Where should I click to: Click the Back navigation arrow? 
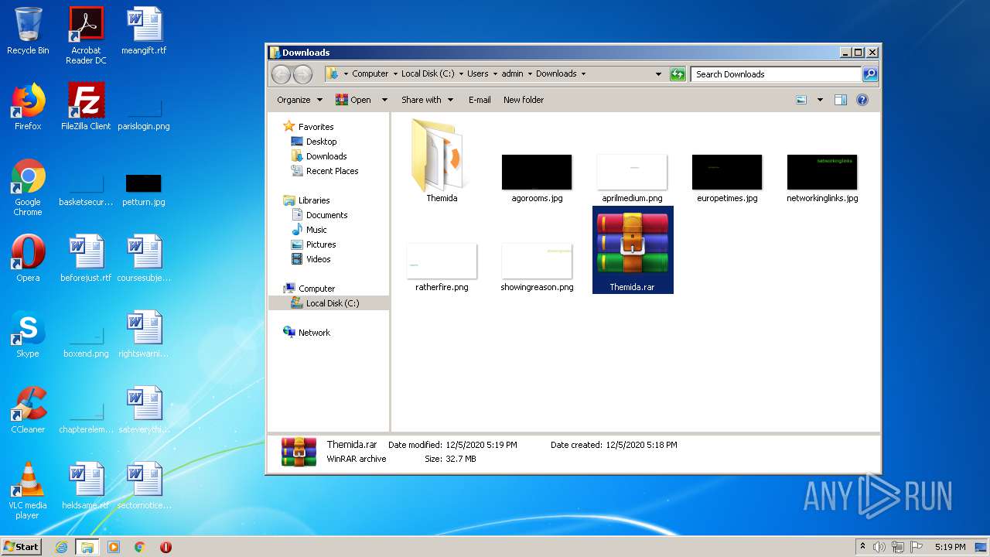coord(281,74)
